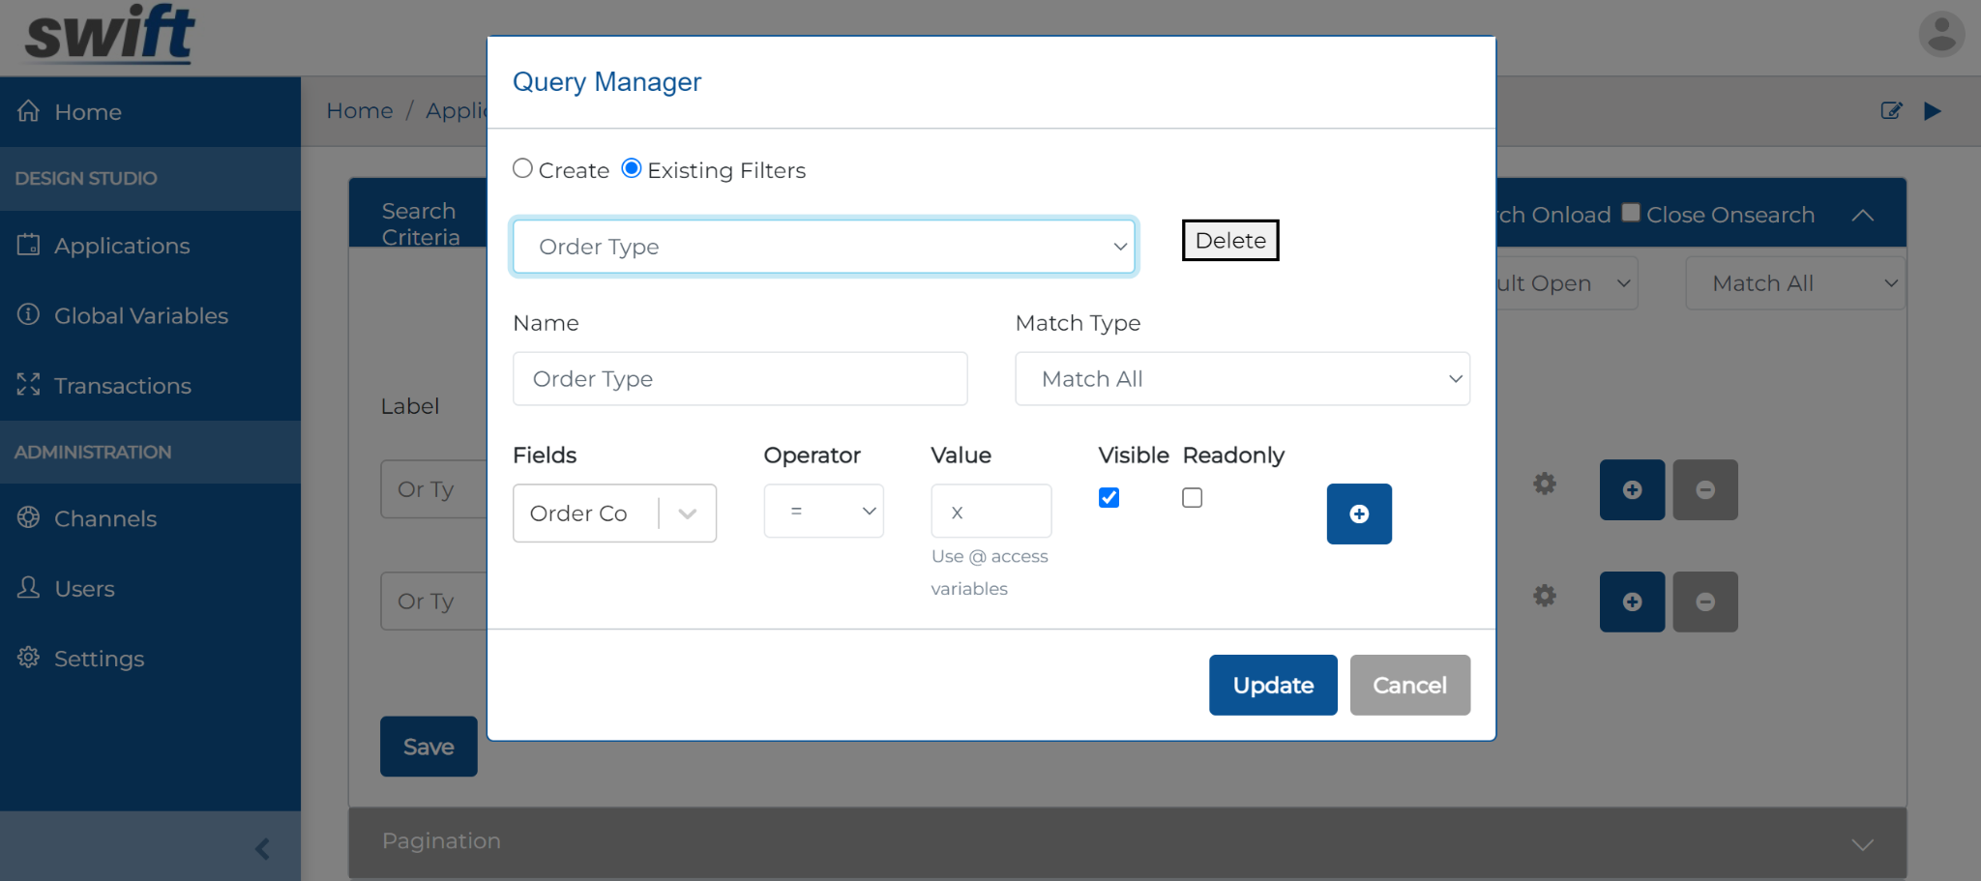
Task: Enable the Readonly checkbox
Action: click(x=1192, y=497)
